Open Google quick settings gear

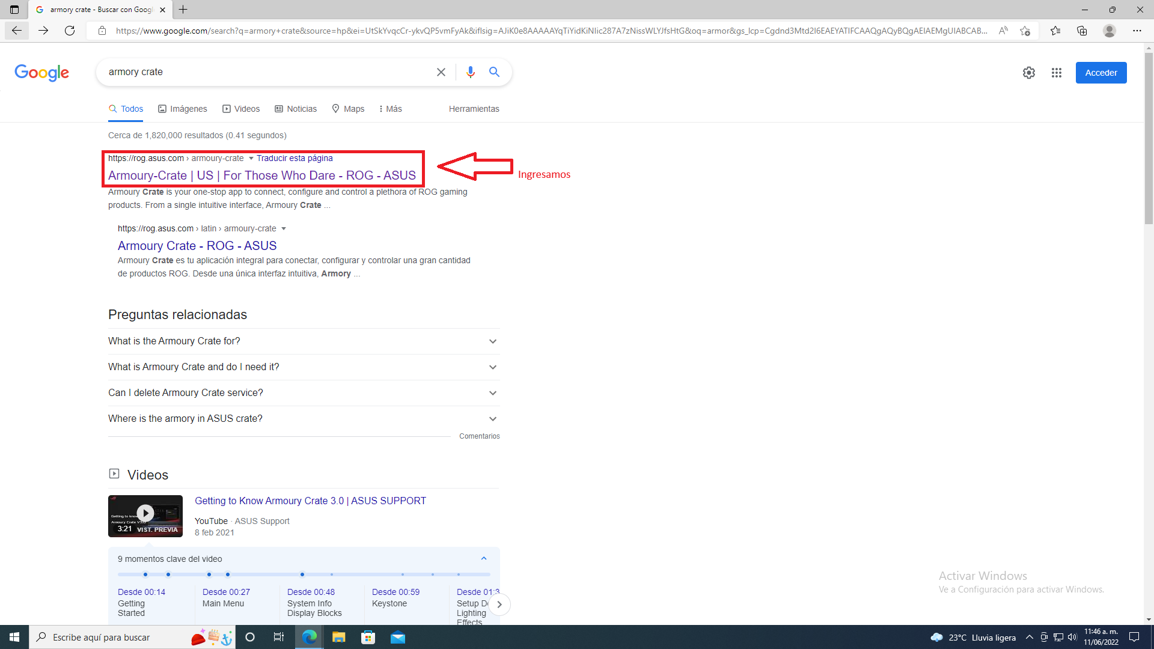(x=1028, y=73)
